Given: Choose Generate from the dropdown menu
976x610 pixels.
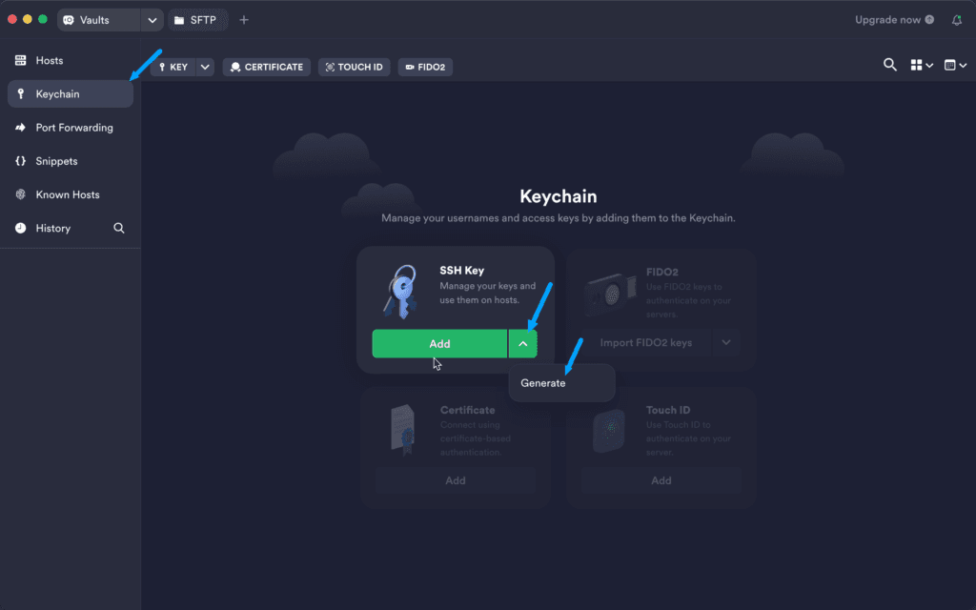Looking at the screenshot, I should pyautogui.click(x=543, y=383).
